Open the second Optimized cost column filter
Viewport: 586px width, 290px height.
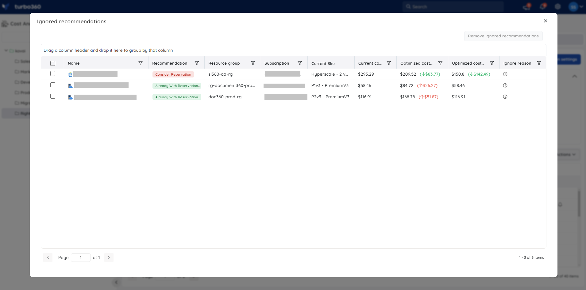(x=492, y=63)
